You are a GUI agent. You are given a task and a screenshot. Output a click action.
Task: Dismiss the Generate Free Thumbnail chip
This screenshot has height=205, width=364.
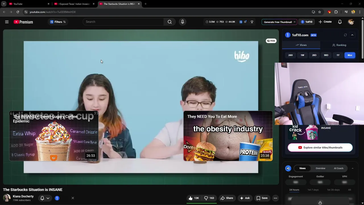tap(295, 22)
